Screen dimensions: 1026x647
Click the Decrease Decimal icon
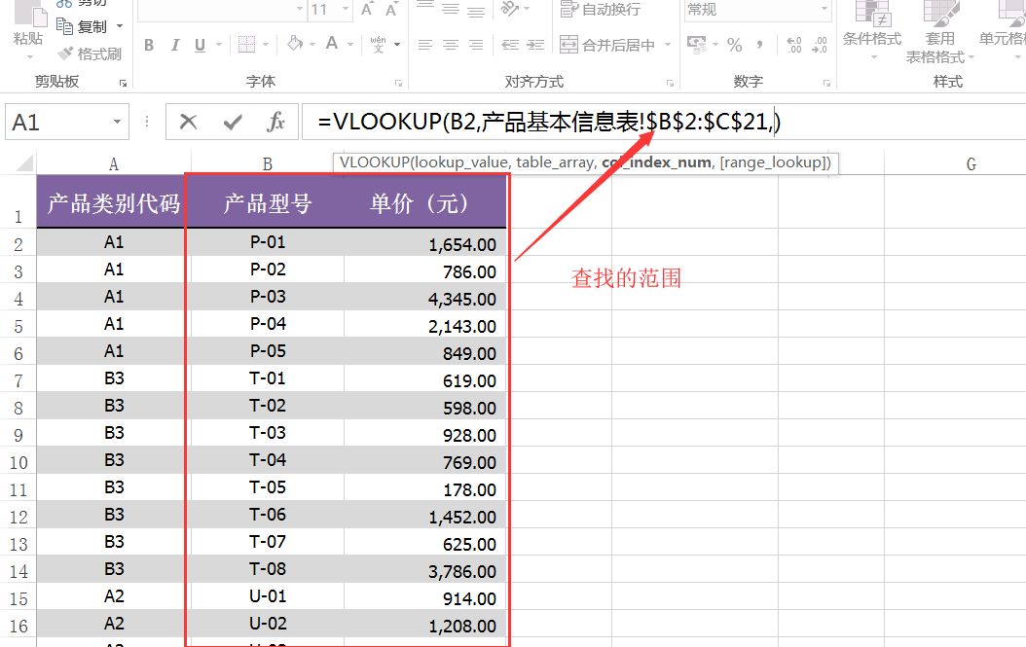(820, 45)
